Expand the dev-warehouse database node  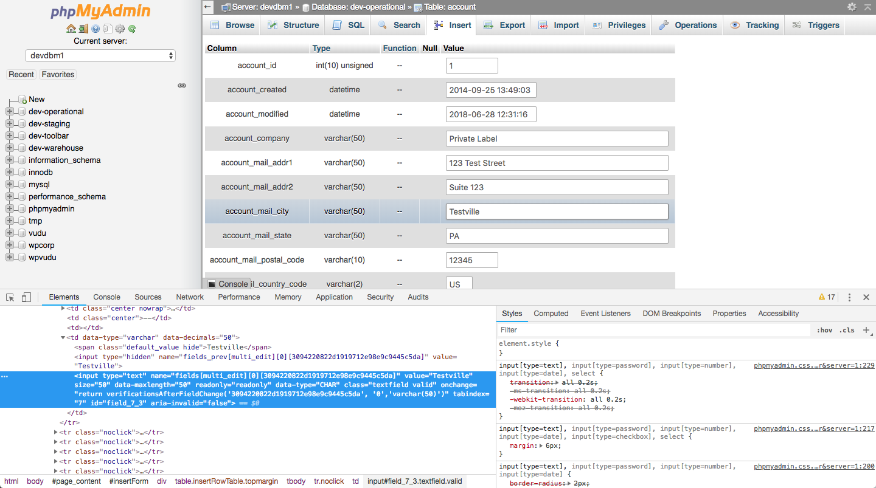coord(10,148)
